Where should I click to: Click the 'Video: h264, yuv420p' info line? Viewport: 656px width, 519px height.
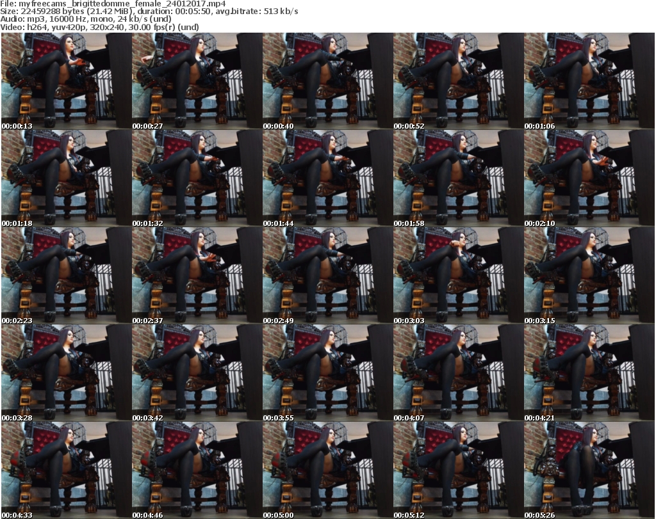(x=99, y=27)
